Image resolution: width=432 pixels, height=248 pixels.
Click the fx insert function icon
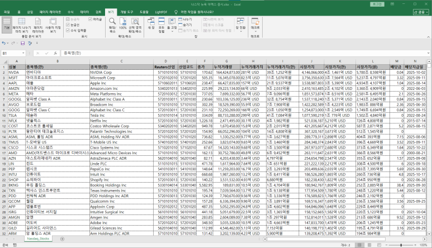click(x=55, y=53)
